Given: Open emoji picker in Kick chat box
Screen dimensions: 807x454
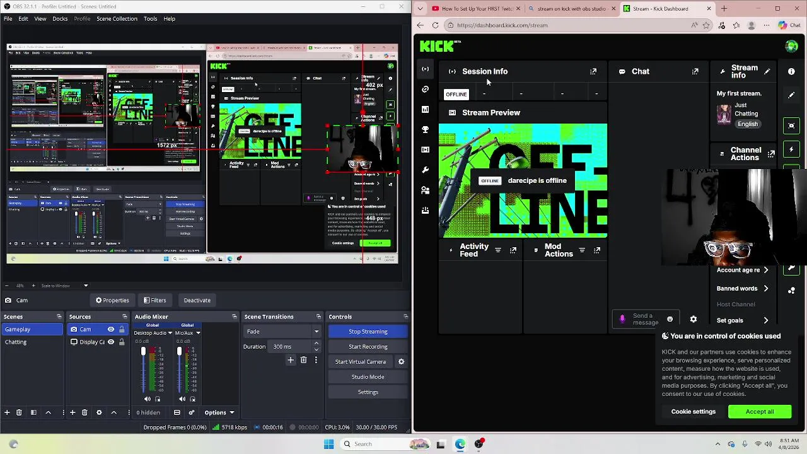Looking at the screenshot, I should pyautogui.click(x=670, y=320).
